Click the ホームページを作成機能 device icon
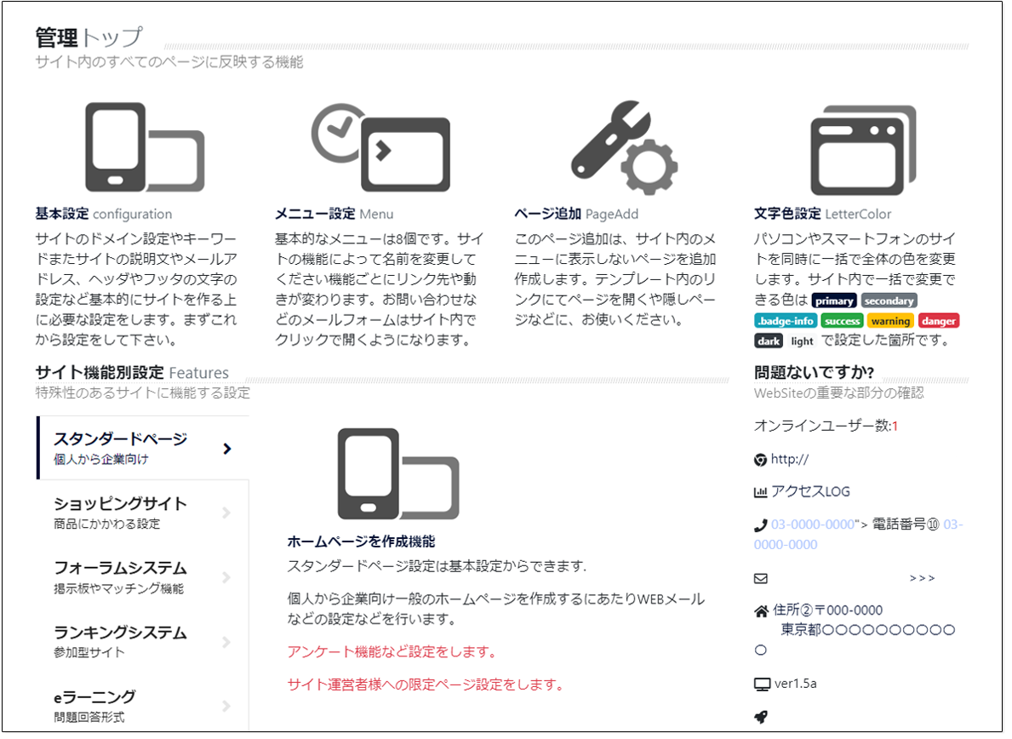This screenshot has width=1012, height=739. point(397,473)
